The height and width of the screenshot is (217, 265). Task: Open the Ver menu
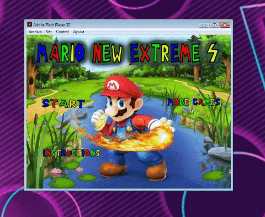tap(49, 32)
